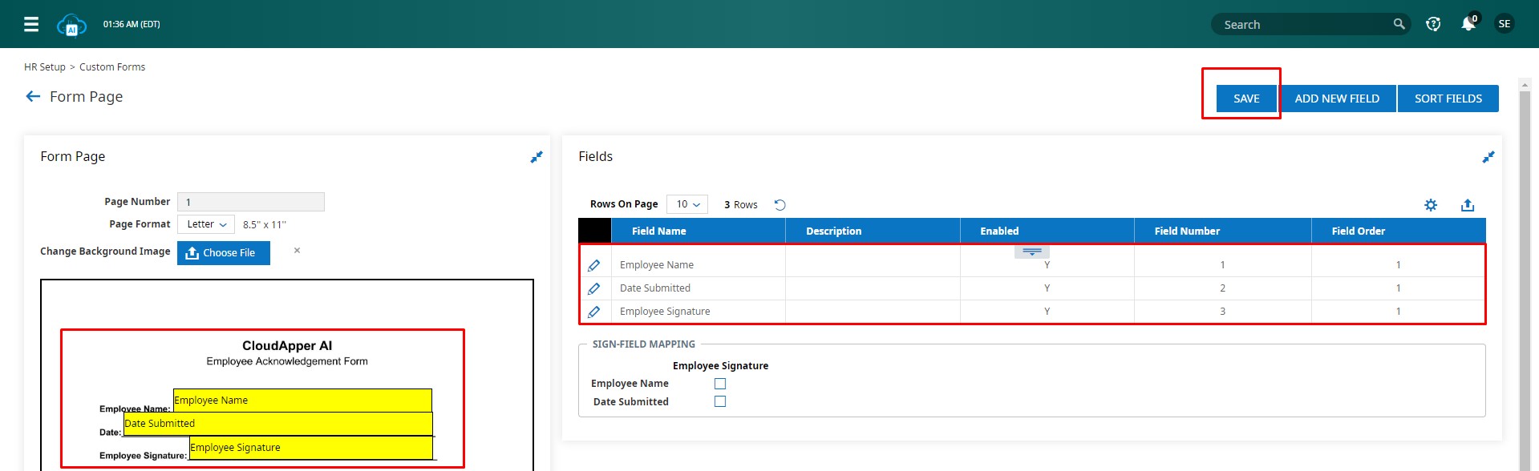Refresh the Fields table rows
The height and width of the screenshot is (471, 1539).
[780, 205]
